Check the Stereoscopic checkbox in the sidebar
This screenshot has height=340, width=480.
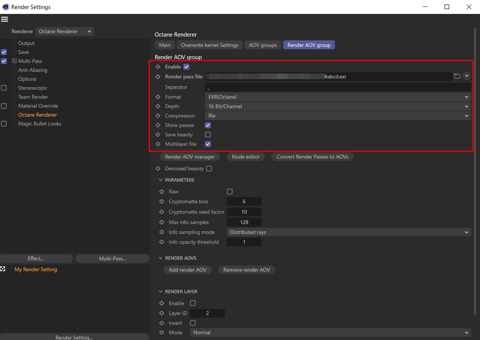[x=4, y=88]
